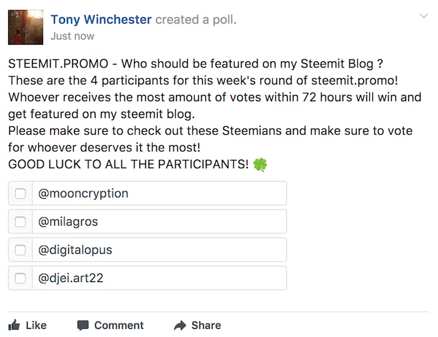This screenshot has width=438, height=337.
Task: Click the Share arrow icon
Action: click(x=180, y=326)
